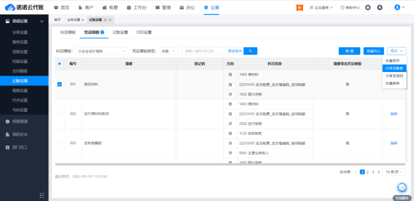Close the 业务设置 tab

tap(83, 20)
